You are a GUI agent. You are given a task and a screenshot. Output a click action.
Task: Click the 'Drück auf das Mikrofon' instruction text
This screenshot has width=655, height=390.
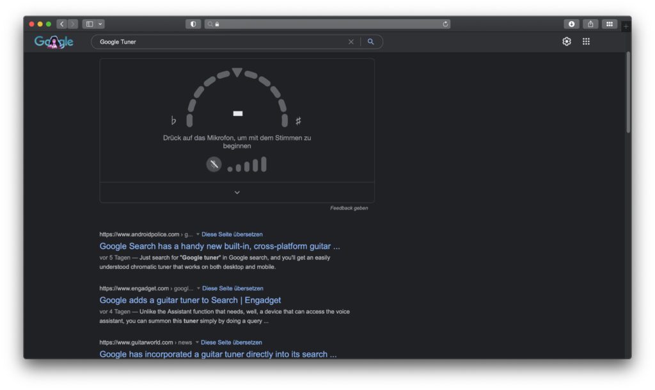(x=237, y=142)
